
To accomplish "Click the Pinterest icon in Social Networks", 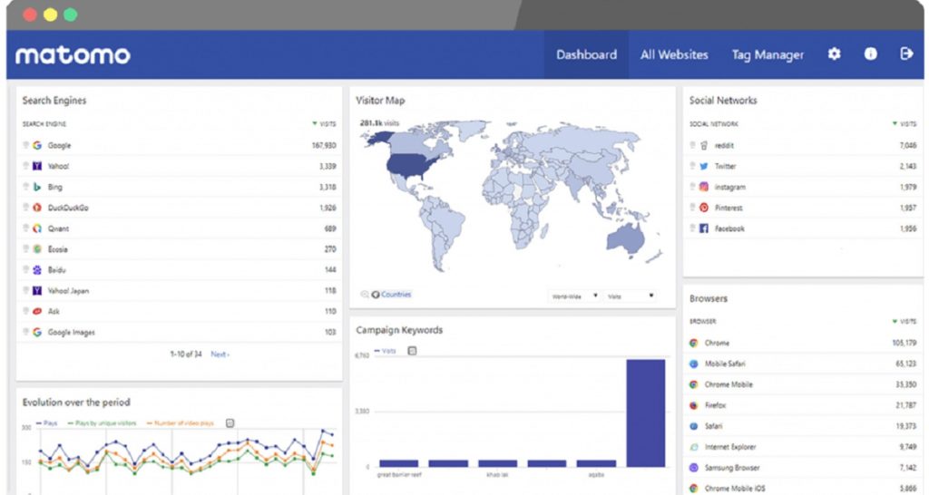I will [703, 208].
